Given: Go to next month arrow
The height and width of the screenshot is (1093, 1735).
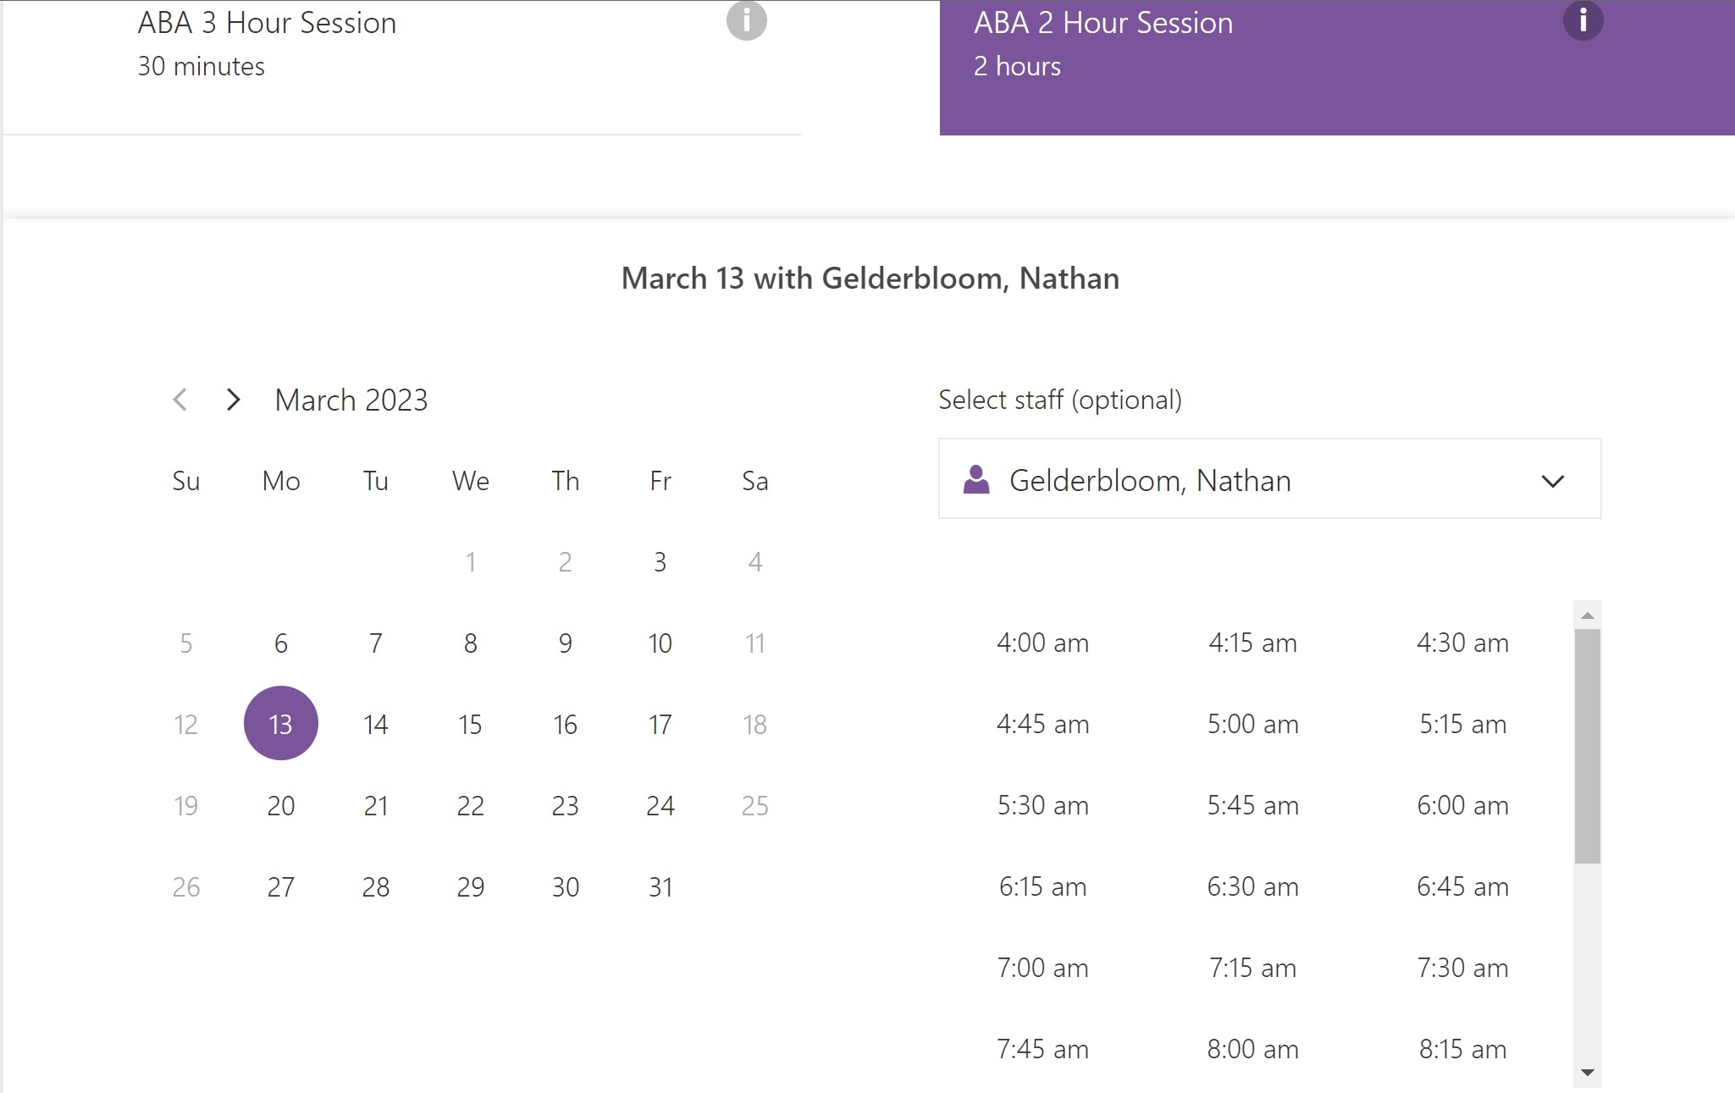Looking at the screenshot, I should coord(234,400).
